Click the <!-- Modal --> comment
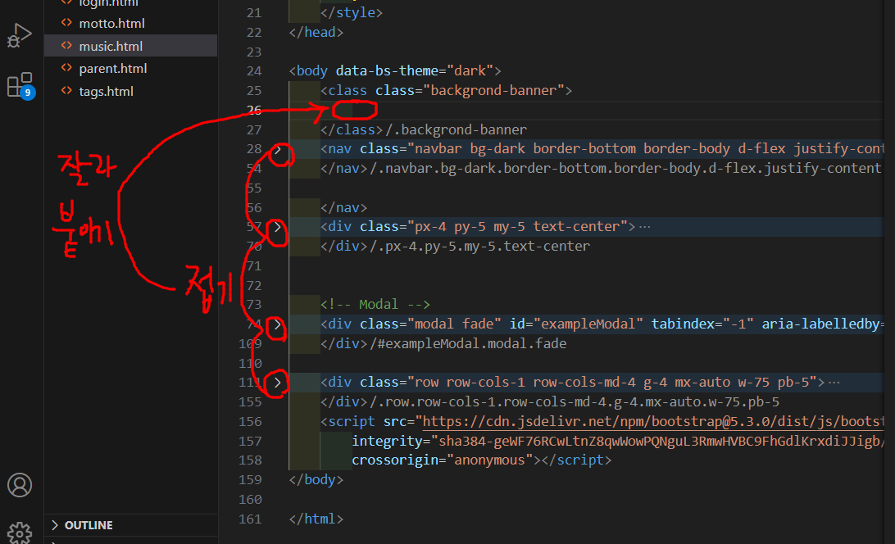Image resolution: width=895 pixels, height=544 pixels. 375,304
